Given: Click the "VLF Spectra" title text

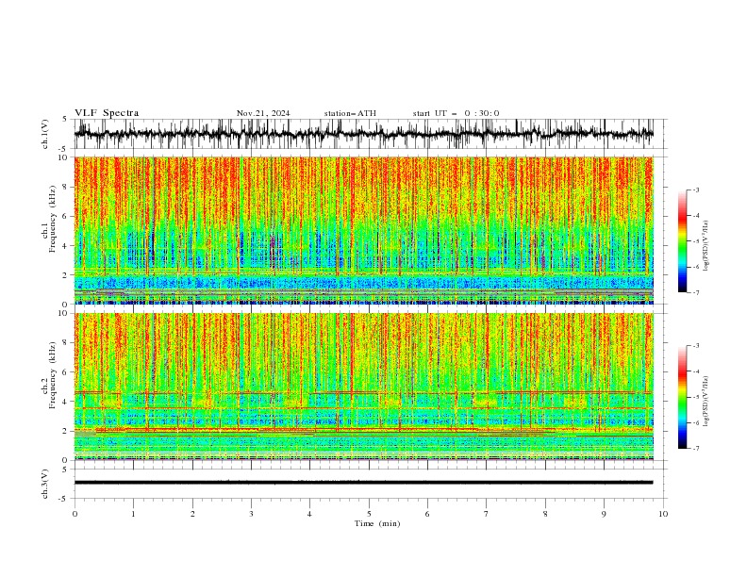Looking at the screenshot, I should click(x=107, y=113).
